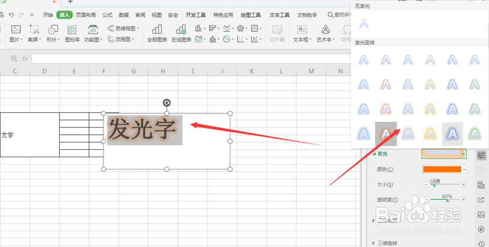Click the 文本框 text box icon
Viewport: 489px width, 247px height.
pyautogui.click(x=302, y=30)
